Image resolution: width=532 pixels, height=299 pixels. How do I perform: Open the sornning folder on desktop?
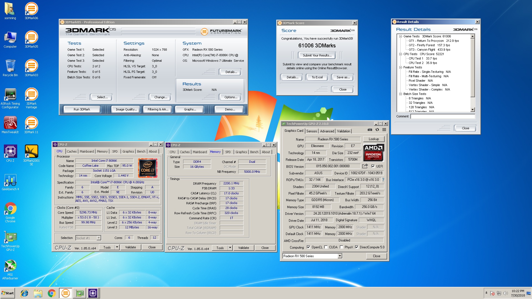click(10, 11)
